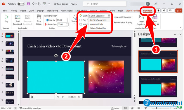The image size is (184, 110).
Task: Select slide 7 thumbnail
Action: point(10,85)
